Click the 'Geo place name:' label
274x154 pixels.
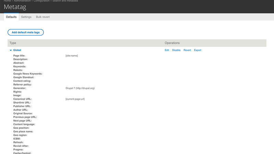tap(23, 131)
